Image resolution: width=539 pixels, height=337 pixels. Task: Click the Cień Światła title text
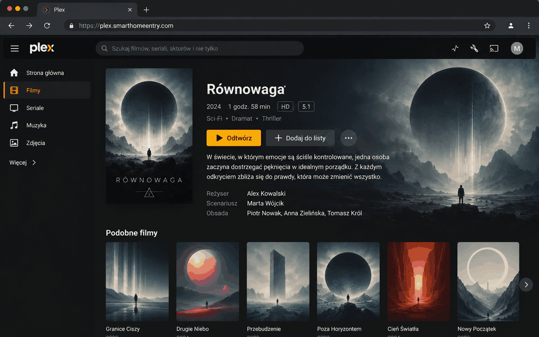pos(403,329)
